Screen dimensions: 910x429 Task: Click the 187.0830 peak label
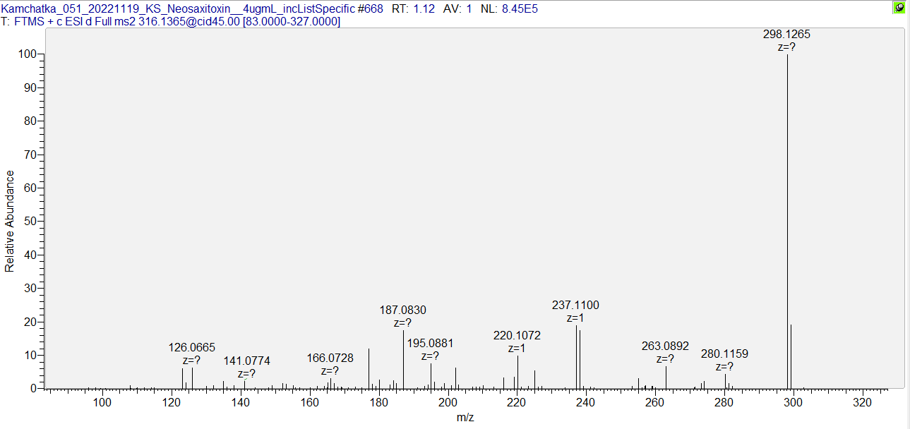[402, 310]
